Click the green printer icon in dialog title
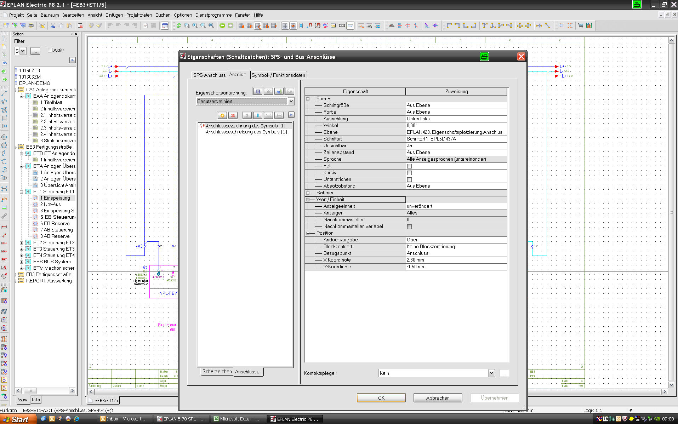The image size is (678, 424). [x=484, y=57]
